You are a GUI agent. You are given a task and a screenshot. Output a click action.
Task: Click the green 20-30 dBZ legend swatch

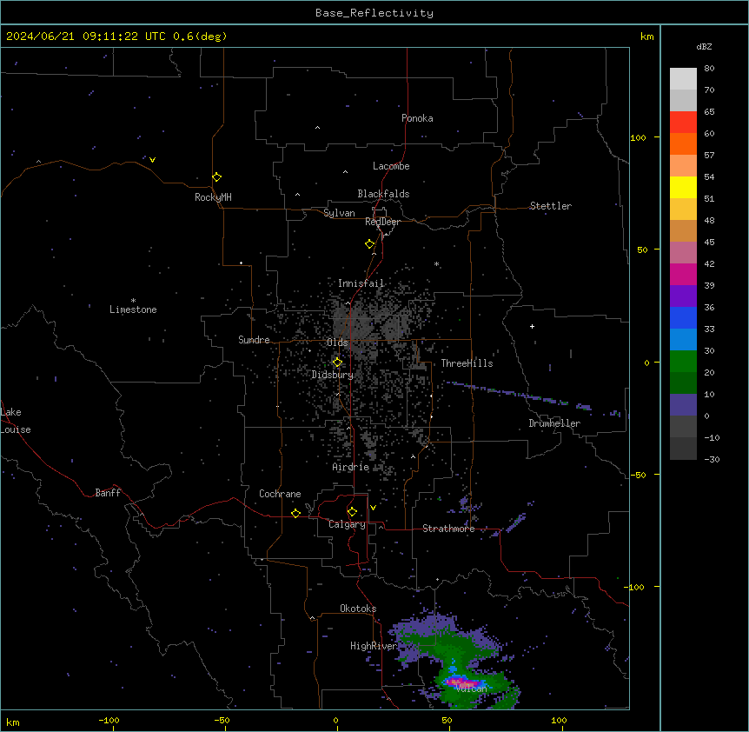(x=683, y=362)
